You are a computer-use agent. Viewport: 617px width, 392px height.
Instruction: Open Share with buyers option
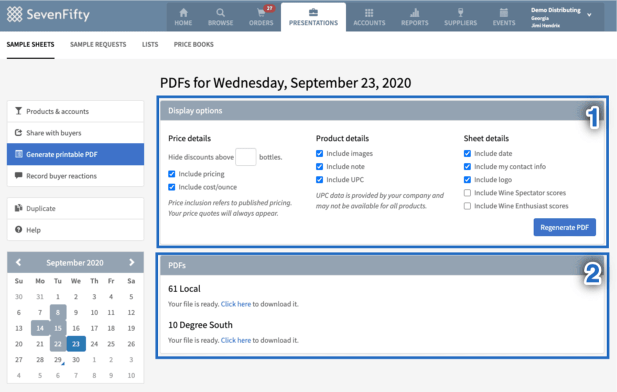click(x=75, y=133)
